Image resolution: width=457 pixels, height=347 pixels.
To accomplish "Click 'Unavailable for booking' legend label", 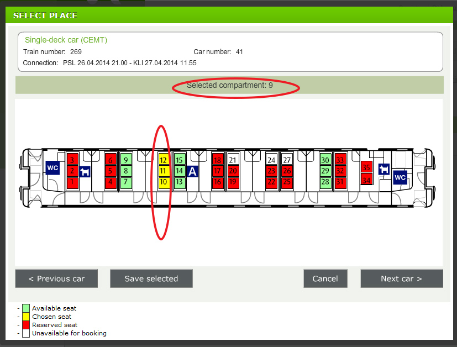I will pos(70,333).
